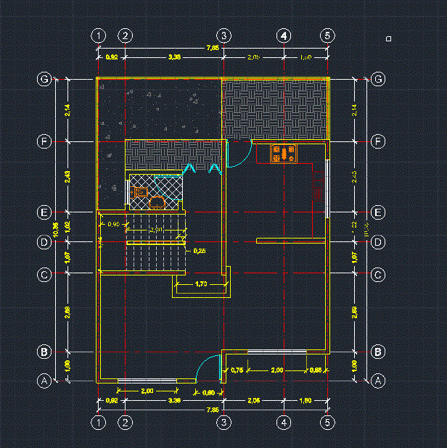Click grid bubble 2 at the bottom
Viewport: 447px width, 448px height.
coord(126,423)
